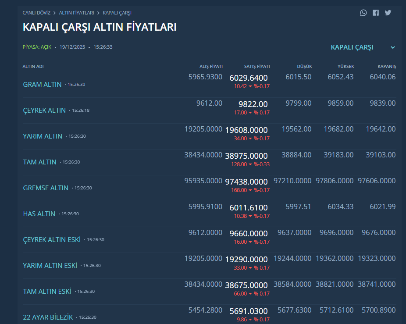View Tam Altın price page

pyautogui.click(x=39, y=162)
